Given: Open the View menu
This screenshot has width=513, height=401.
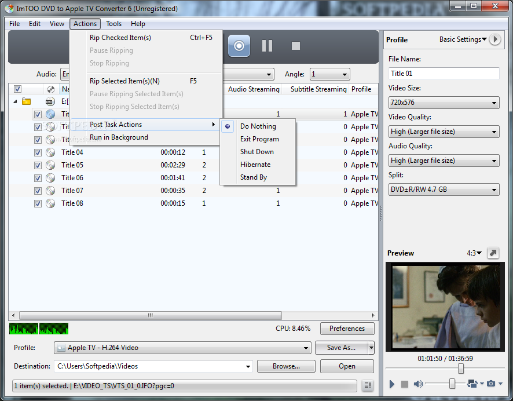Looking at the screenshot, I should (x=57, y=24).
